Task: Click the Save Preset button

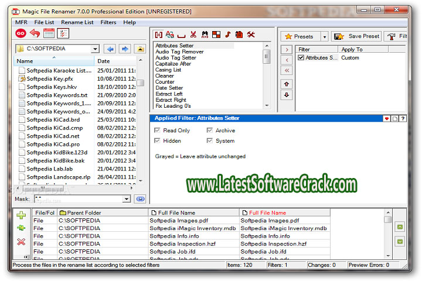Action: 356,36
